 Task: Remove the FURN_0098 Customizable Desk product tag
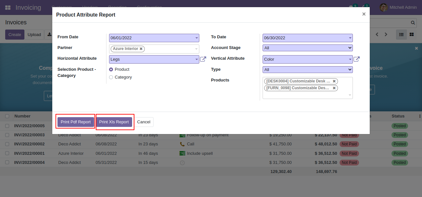tap(334, 88)
